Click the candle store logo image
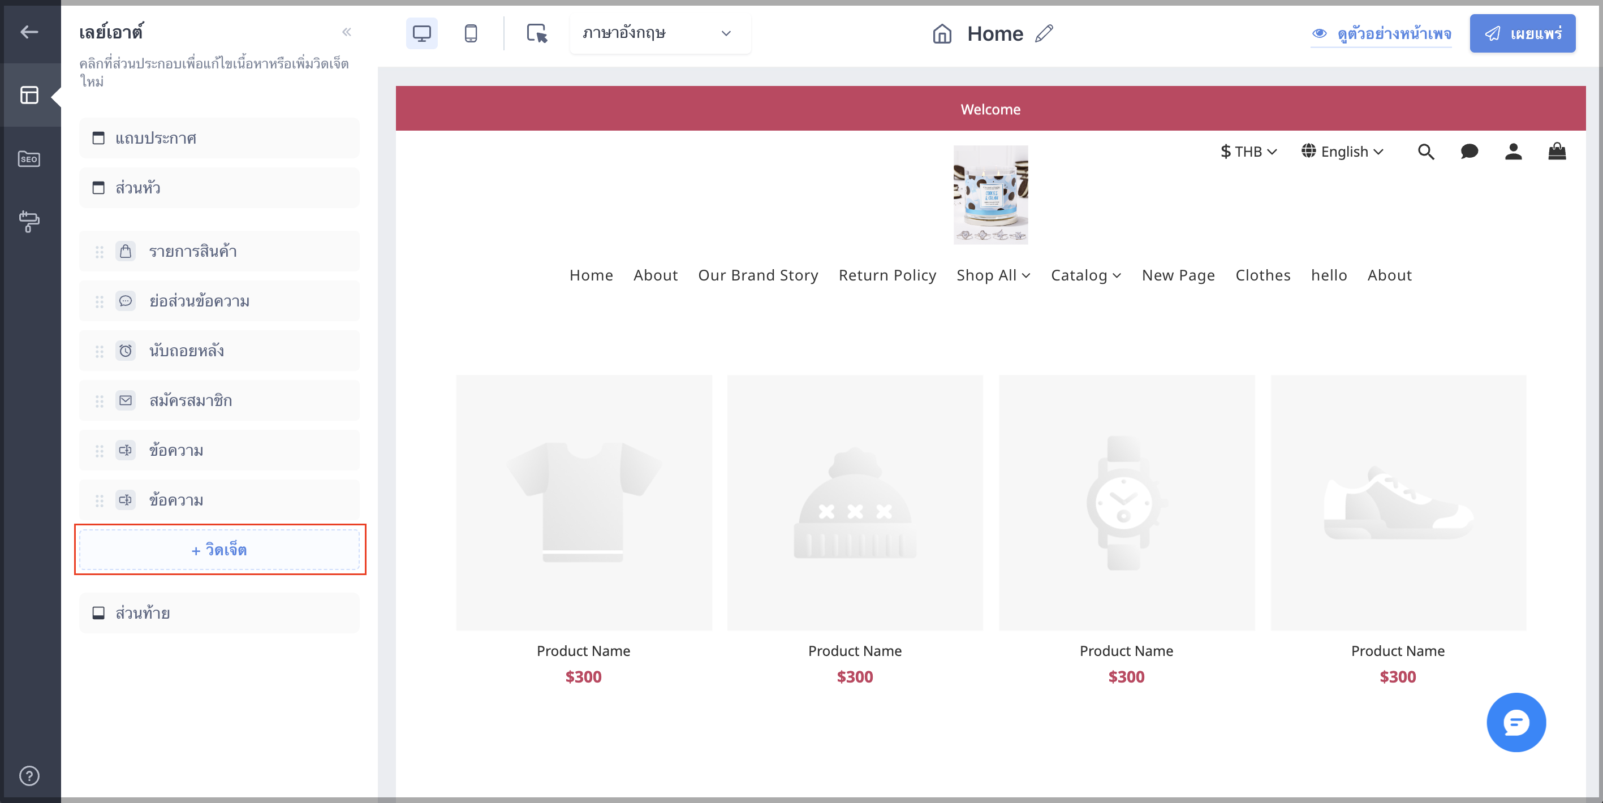 990,195
